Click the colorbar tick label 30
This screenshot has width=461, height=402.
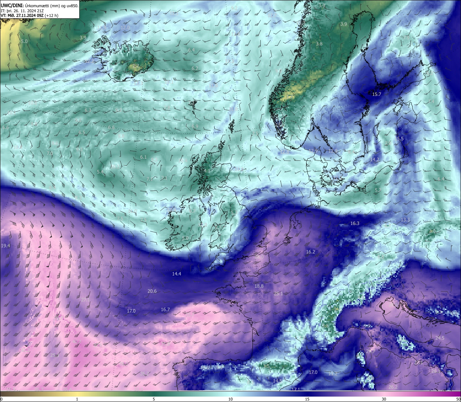tap(384, 399)
